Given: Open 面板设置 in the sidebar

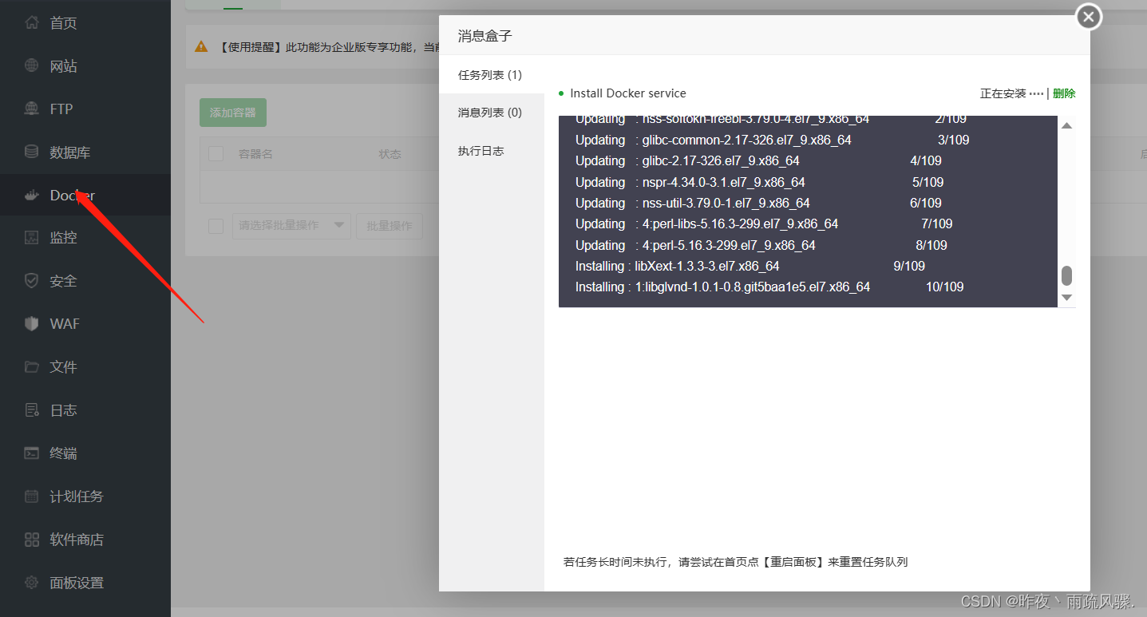Looking at the screenshot, I should click(85, 583).
